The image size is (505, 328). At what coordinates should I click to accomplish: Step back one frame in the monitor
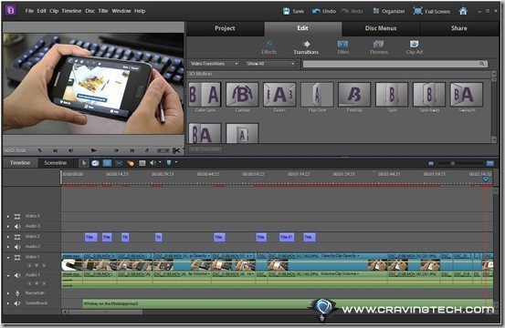tap(71, 150)
